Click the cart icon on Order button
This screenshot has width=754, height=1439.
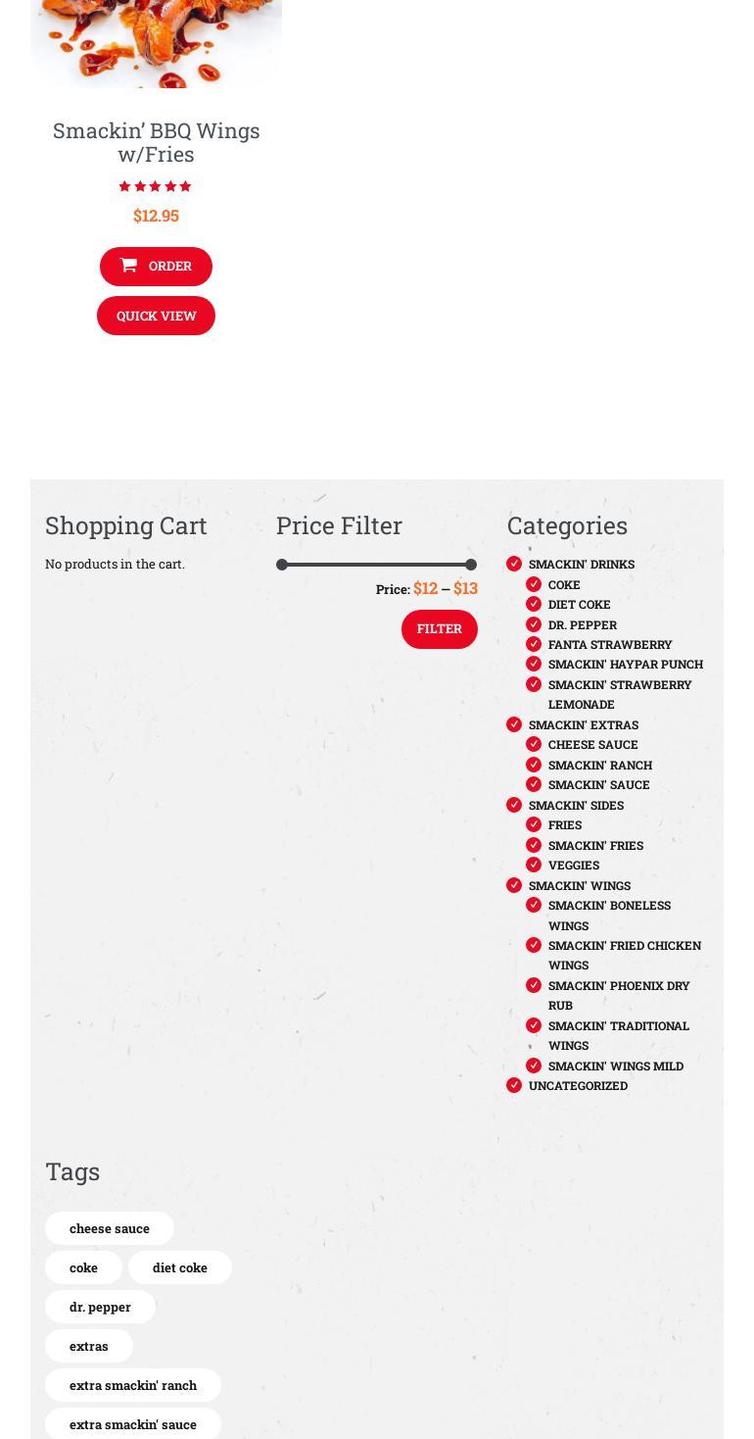tap(128, 266)
